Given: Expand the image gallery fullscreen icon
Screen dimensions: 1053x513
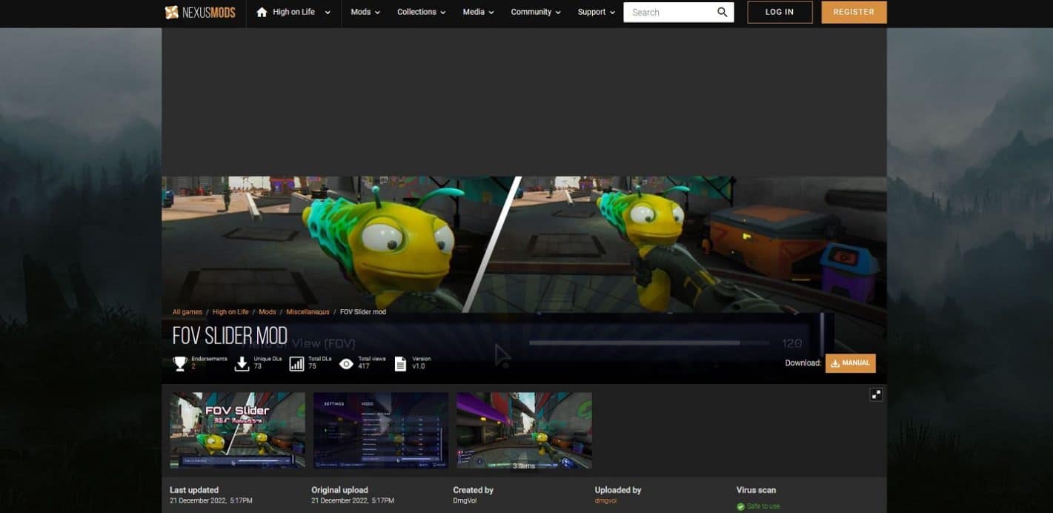Looking at the screenshot, I should [x=876, y=394].
